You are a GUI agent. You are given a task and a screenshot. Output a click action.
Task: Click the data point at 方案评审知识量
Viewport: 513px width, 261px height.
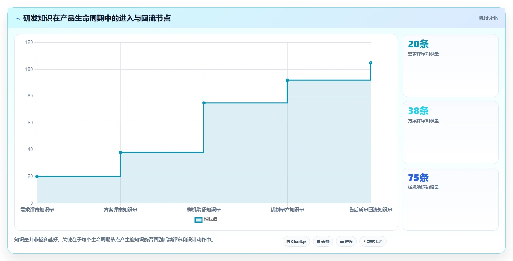coord(120,152)
